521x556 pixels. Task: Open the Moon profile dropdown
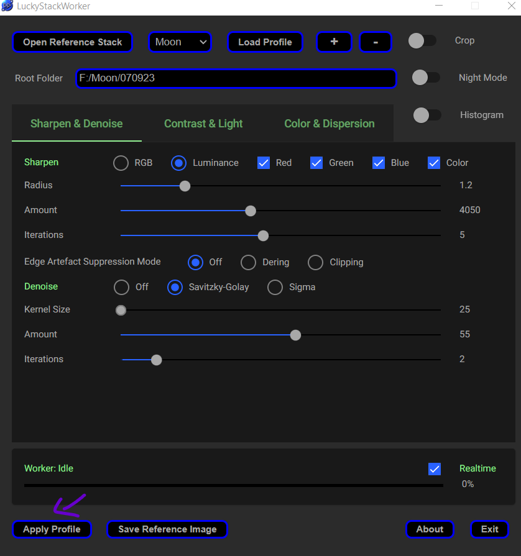pyautogui.click(x=180, y=42)
